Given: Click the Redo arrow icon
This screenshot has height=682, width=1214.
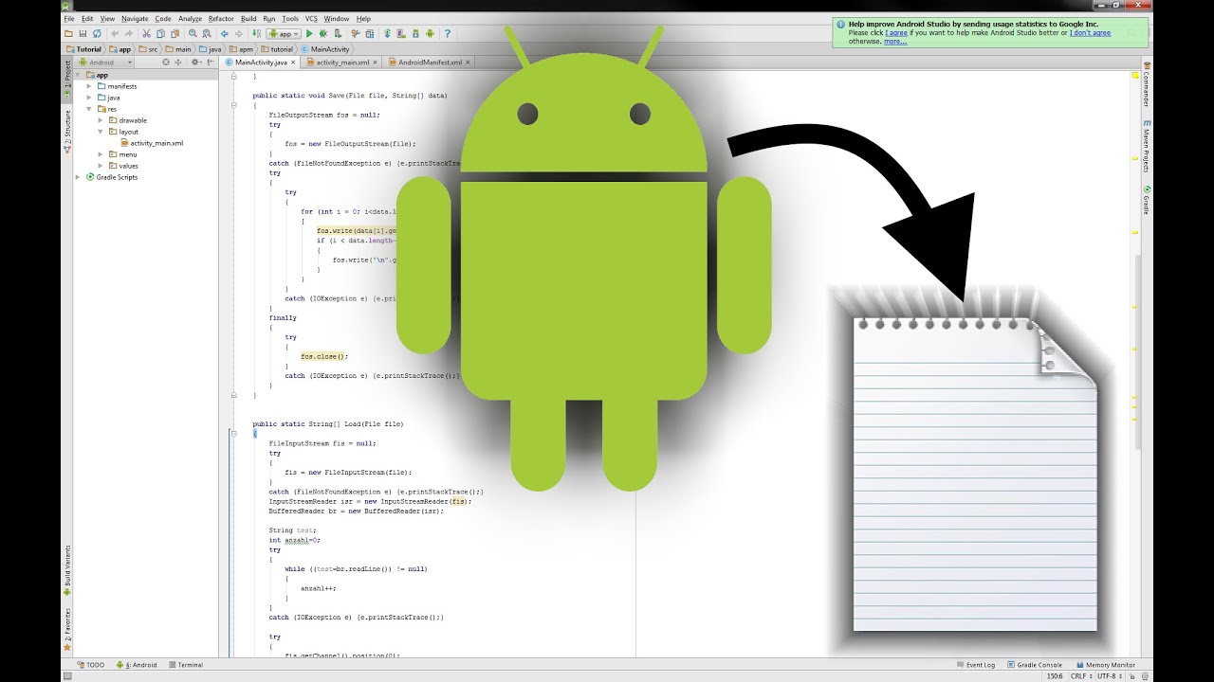Looking at the screenshot, I should coord(129,33).
